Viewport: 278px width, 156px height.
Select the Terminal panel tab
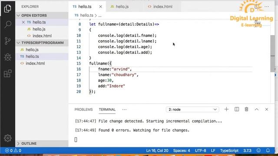coord(107,110)
